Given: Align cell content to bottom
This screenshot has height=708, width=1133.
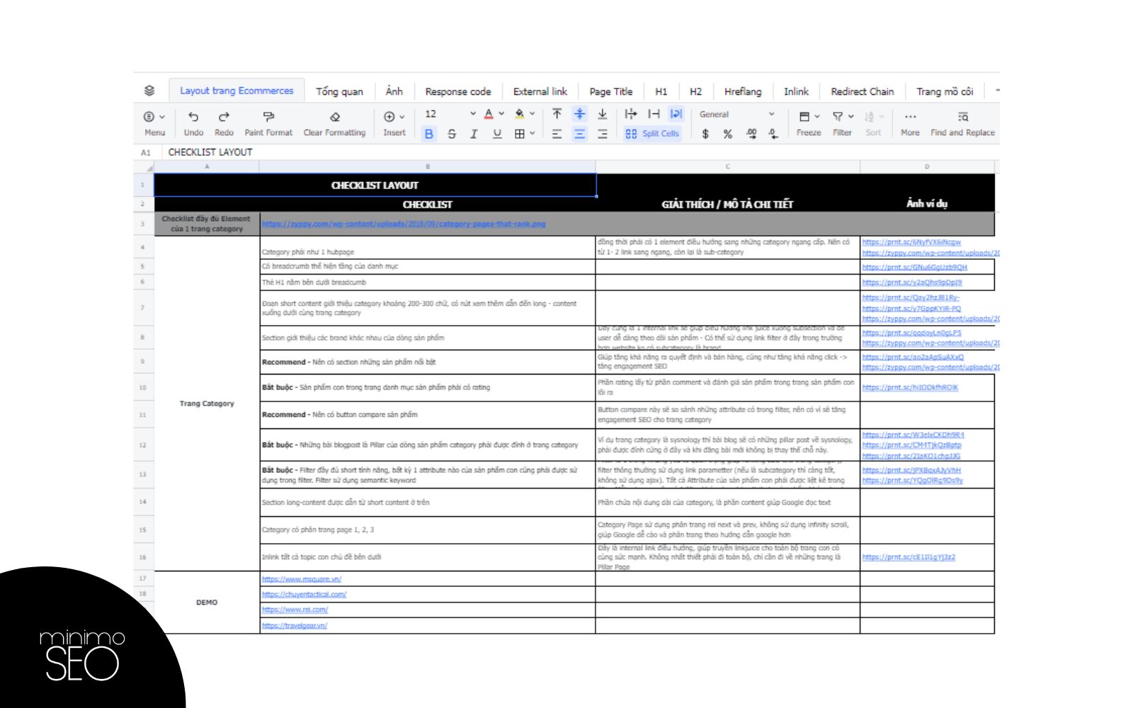Looking at the screenshot, I should point(603,114).
